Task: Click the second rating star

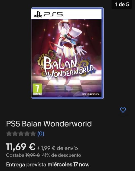Action: (x=15, y=134)
